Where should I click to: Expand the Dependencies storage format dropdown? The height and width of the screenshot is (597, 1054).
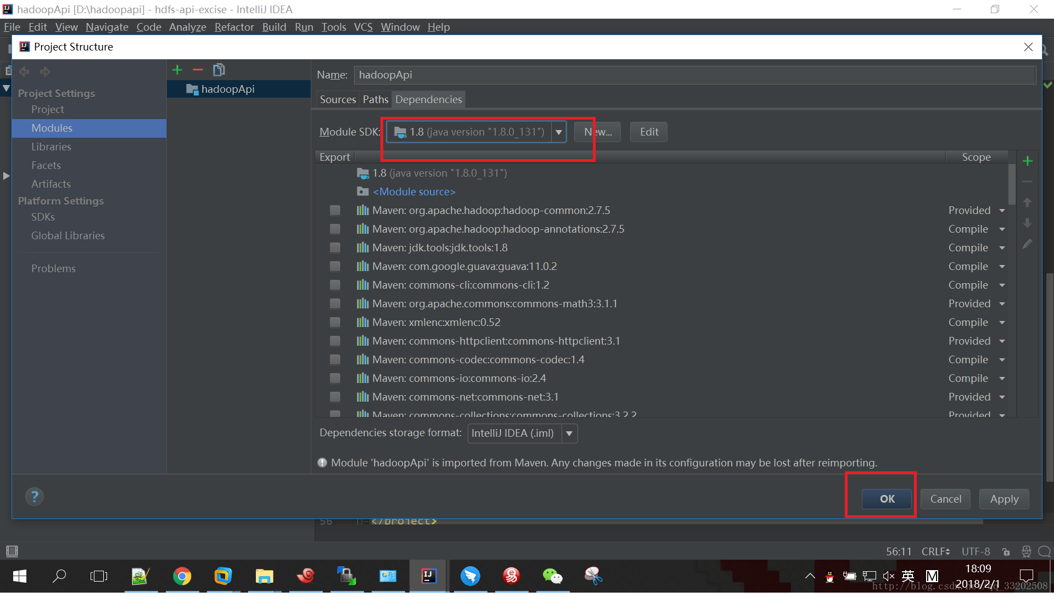tap(569, 433)
